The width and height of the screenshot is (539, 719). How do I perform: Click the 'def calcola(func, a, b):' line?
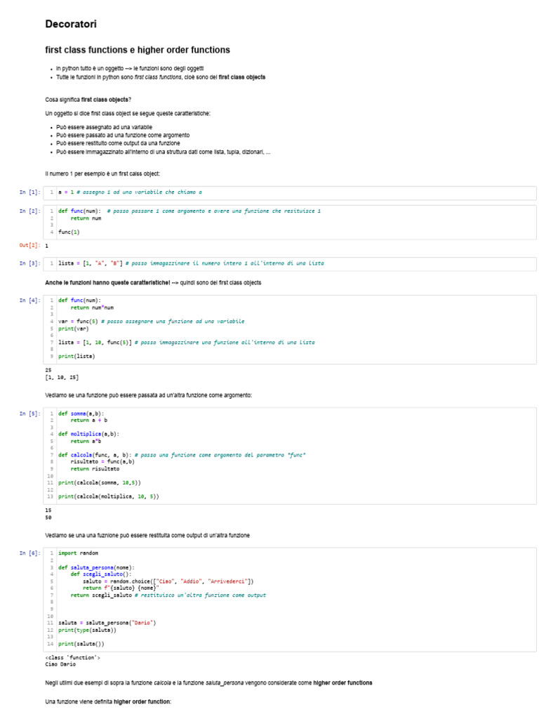point(182,455)
